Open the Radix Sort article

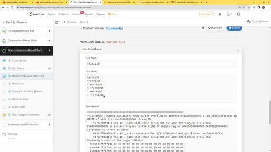[x=18, y=84]
